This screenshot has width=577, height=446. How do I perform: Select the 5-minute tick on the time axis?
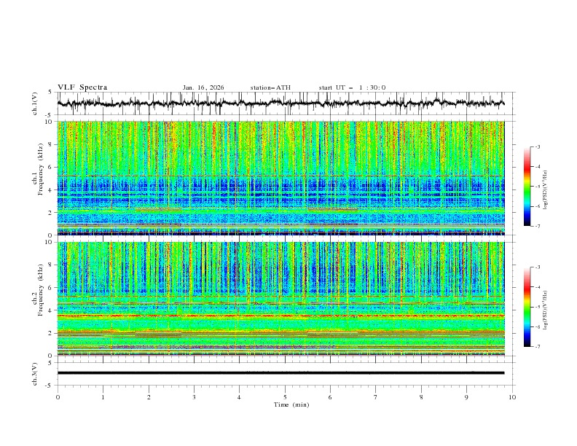tap(285, 396)
